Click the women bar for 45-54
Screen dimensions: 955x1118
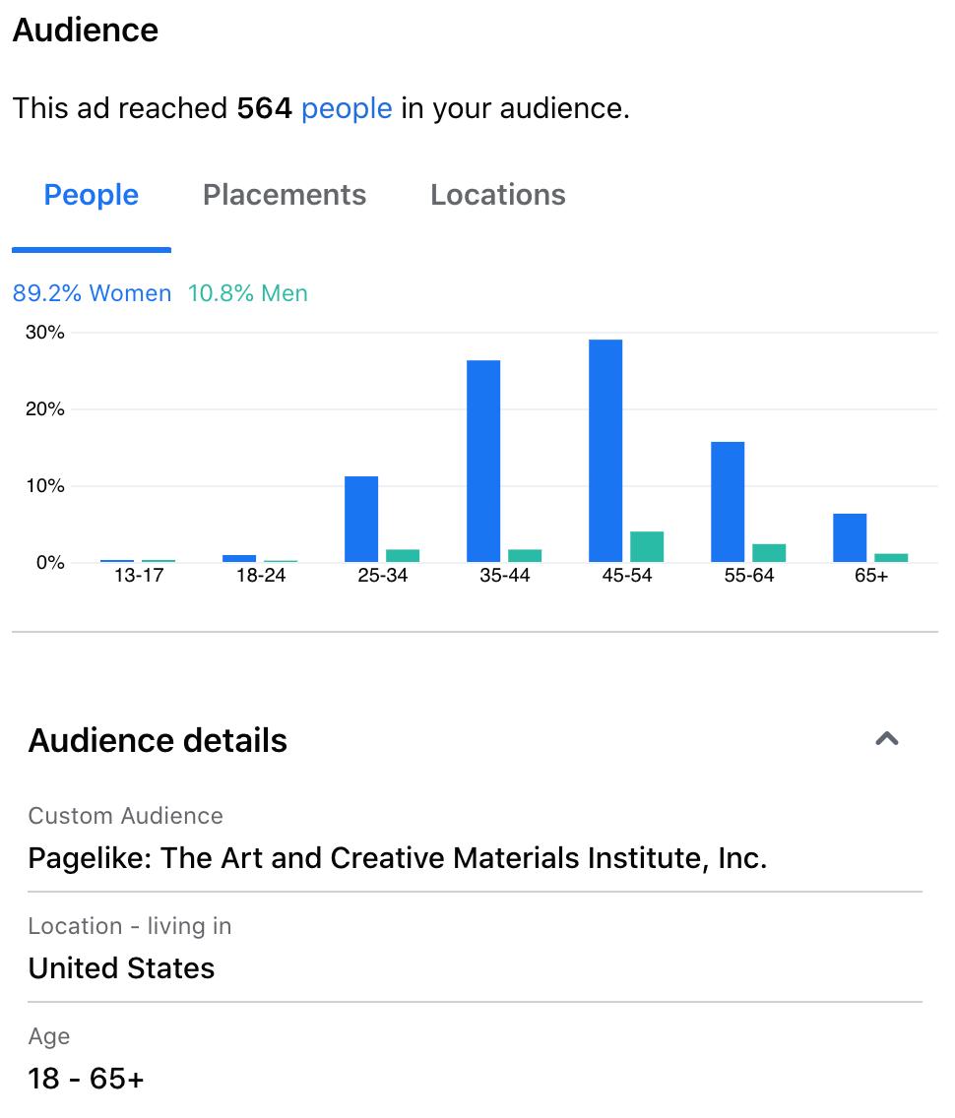[605, 451]
